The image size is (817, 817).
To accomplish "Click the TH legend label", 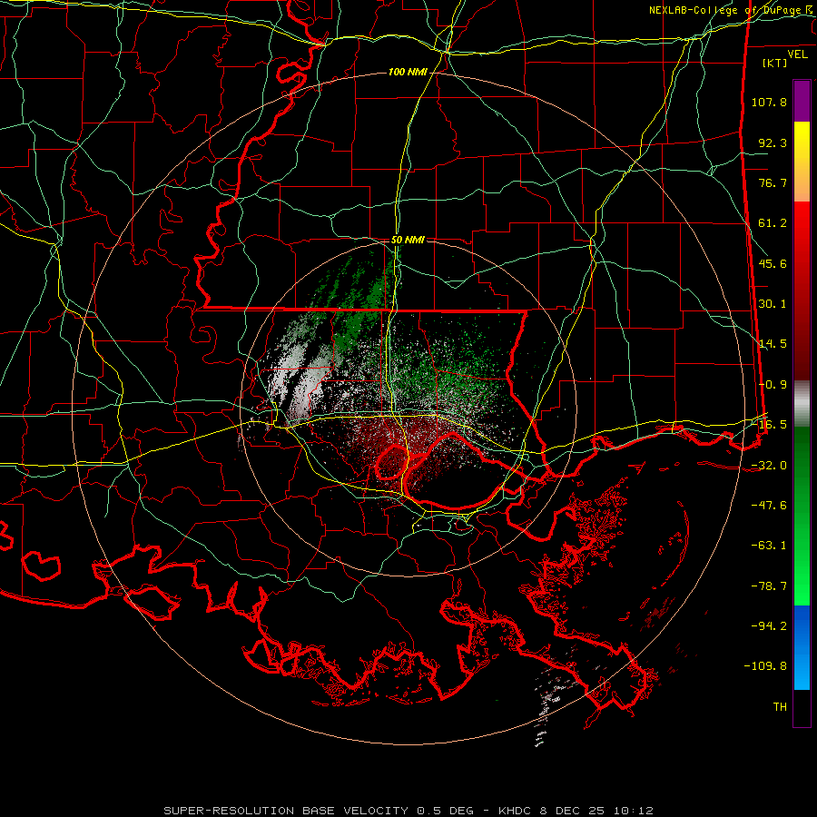I will click(780, 707).
